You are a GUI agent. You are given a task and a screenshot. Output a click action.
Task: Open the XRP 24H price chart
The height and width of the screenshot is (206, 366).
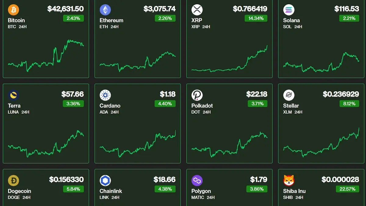tap(229, 59)
